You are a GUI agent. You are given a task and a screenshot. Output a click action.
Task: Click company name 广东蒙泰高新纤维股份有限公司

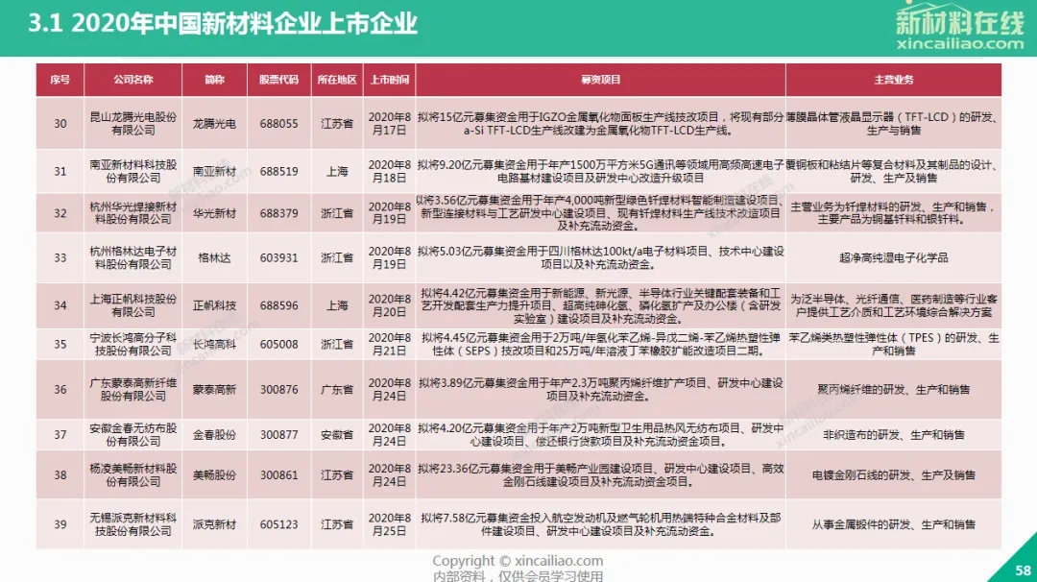[133, 390]
